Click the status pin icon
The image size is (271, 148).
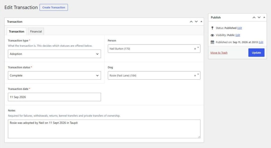212,28
